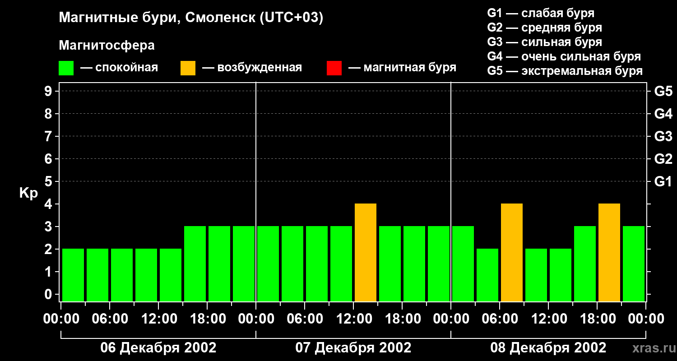Screen dimensions: 677x361
Task: Click the '08 Декабря 2002' date label
Action: tap(548, 348)
